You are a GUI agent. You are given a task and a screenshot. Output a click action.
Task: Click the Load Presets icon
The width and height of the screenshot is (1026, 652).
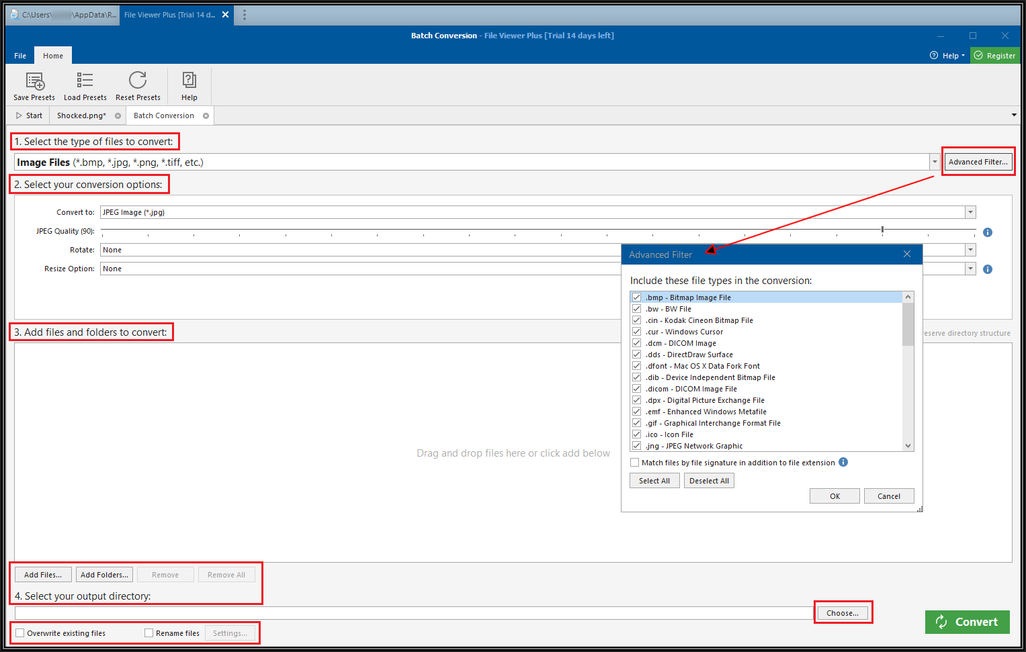coord(85,81)
